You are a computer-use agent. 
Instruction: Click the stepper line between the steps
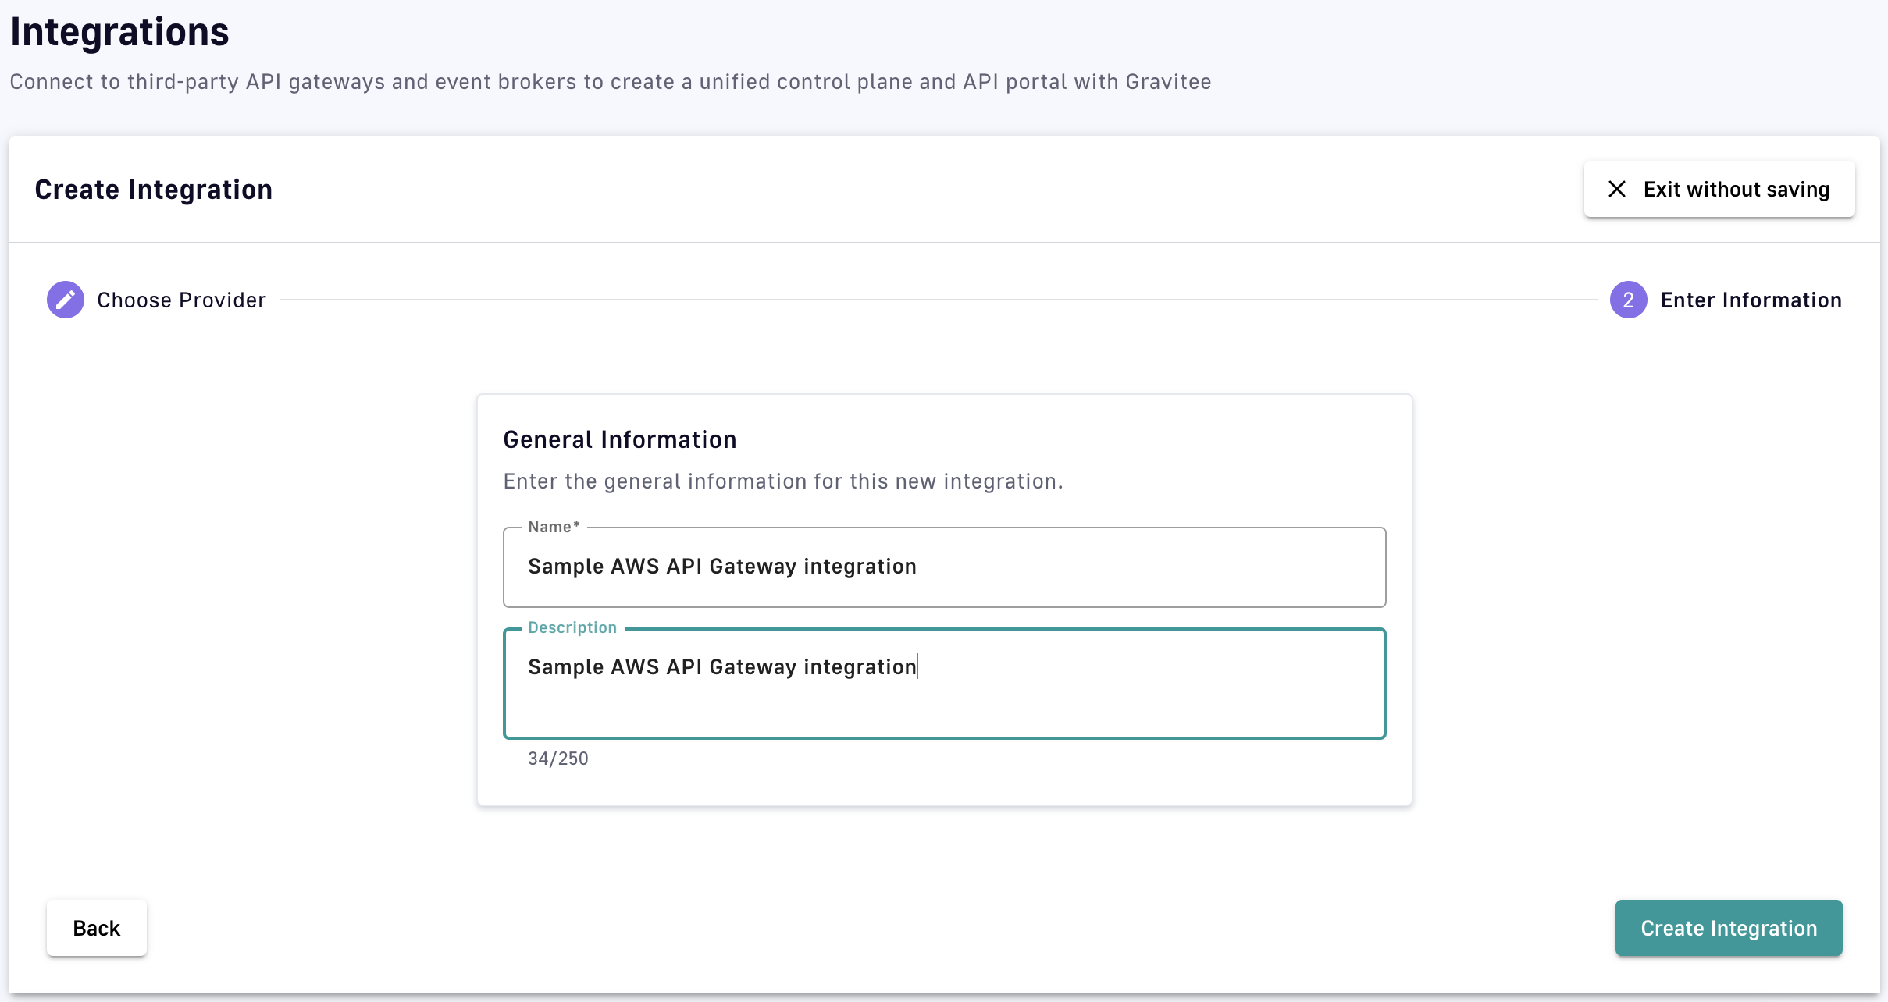tap(937, 300)
